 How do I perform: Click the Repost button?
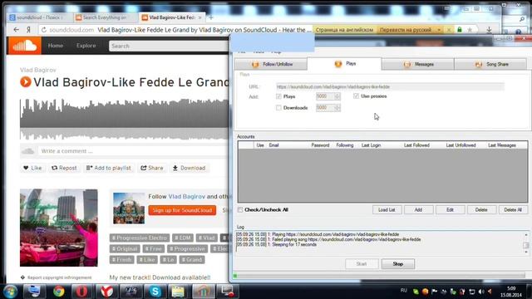pos(64,168)
